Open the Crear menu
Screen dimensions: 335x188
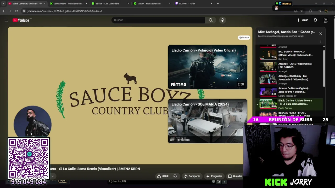point(302,20)
